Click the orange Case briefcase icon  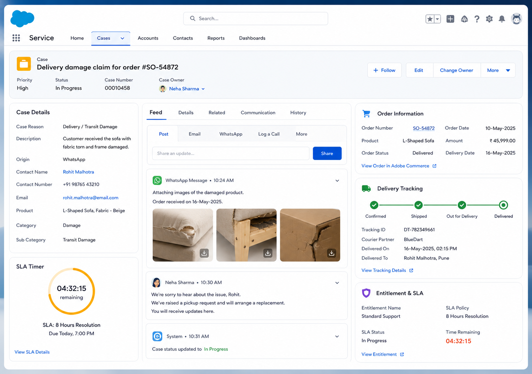24,64
